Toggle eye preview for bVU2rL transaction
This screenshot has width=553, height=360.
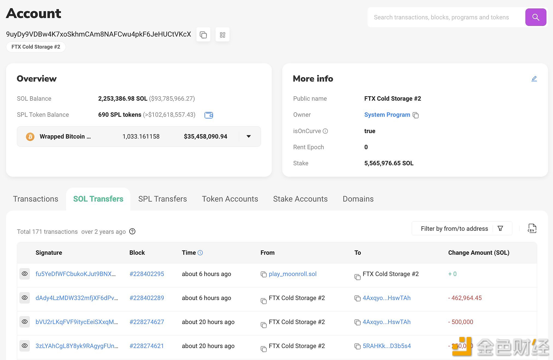(25, 322)
